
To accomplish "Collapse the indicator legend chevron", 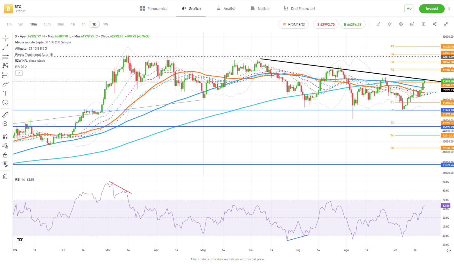I will point(19,73).
